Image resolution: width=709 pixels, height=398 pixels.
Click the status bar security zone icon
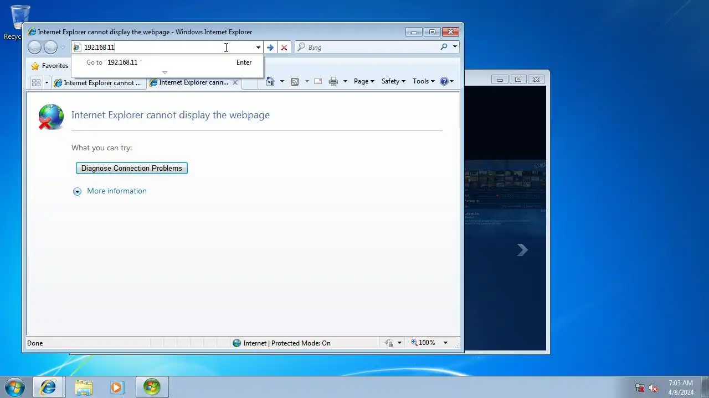[237, 343]
